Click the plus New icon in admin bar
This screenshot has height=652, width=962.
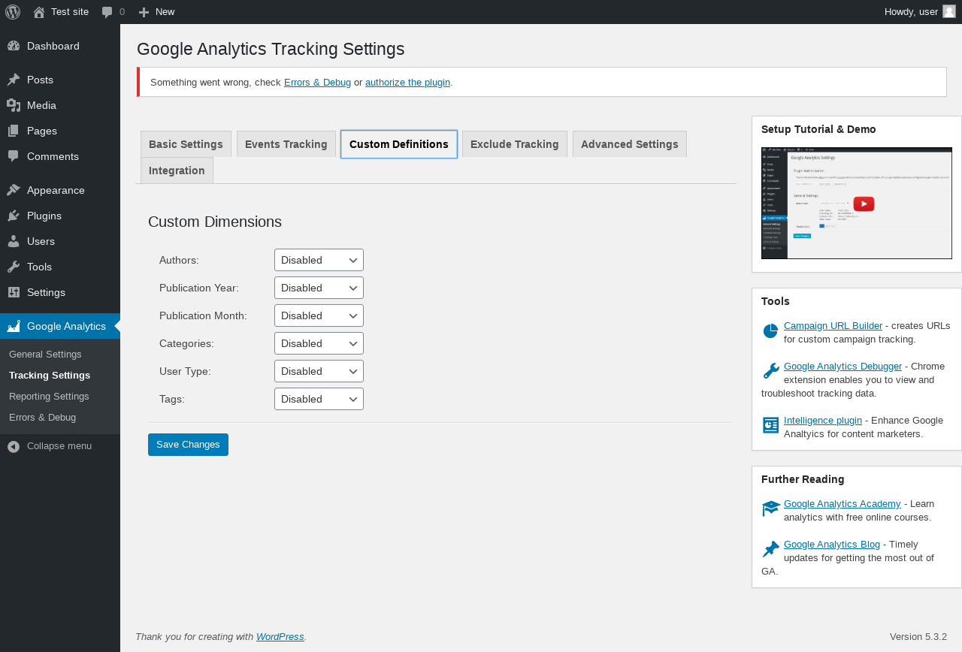pos(144,12)
